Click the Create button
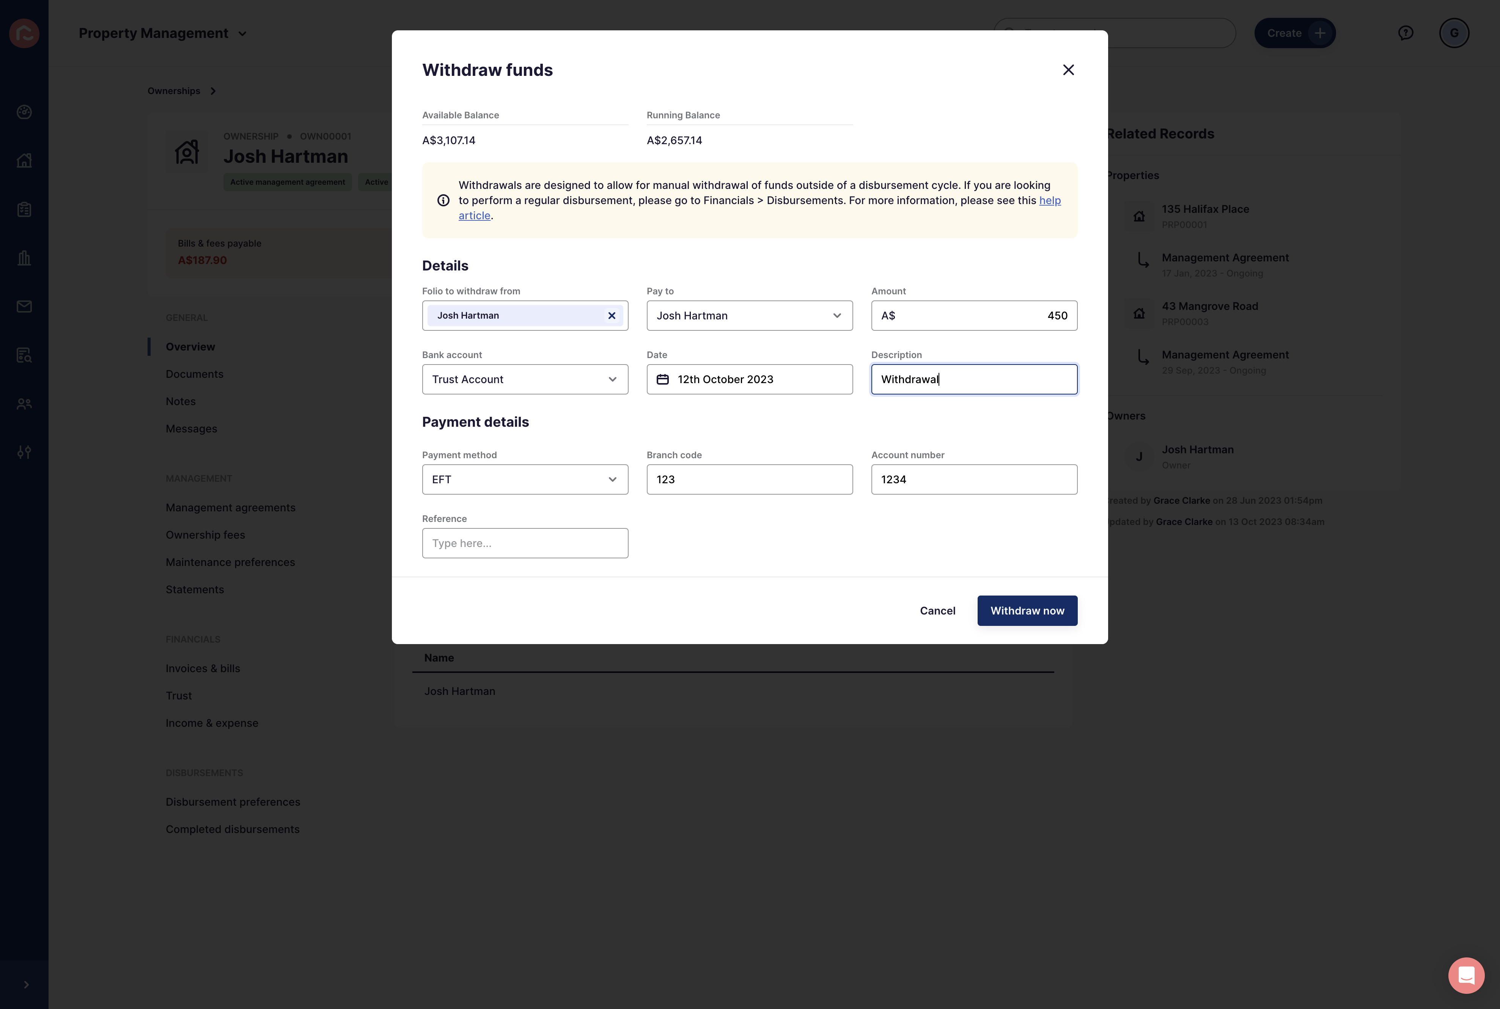Screen dimensions: 1500x1009 (1295, 33)
